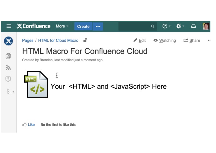
Task: Open the space logo in sidebar
Action: pyautogui.click(x=8, y=41)
